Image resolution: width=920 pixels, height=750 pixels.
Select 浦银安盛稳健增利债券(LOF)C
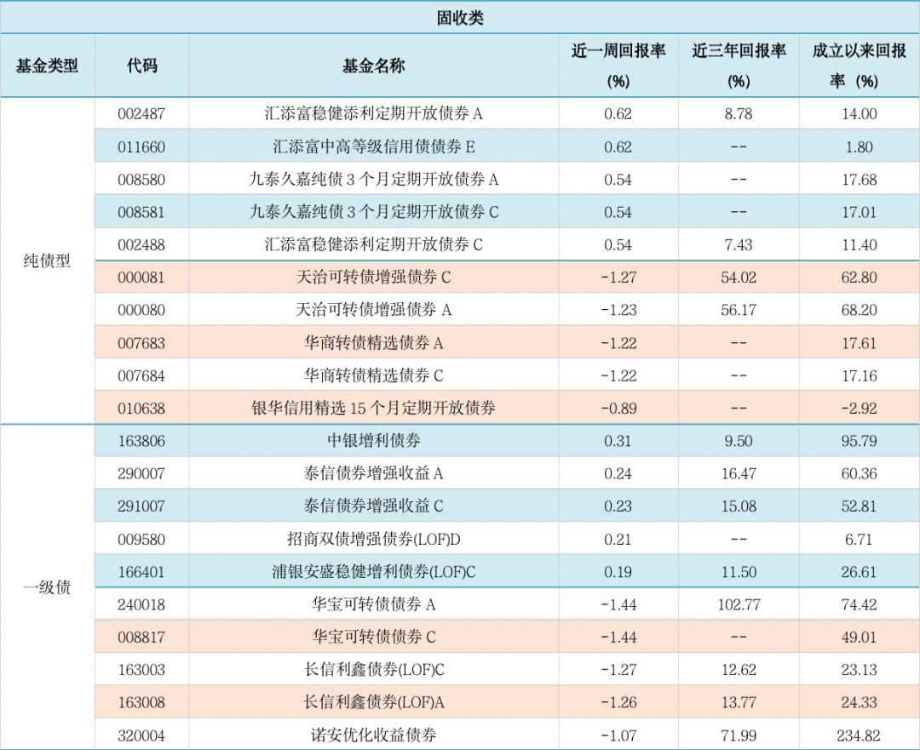click(x=374, y=571)
